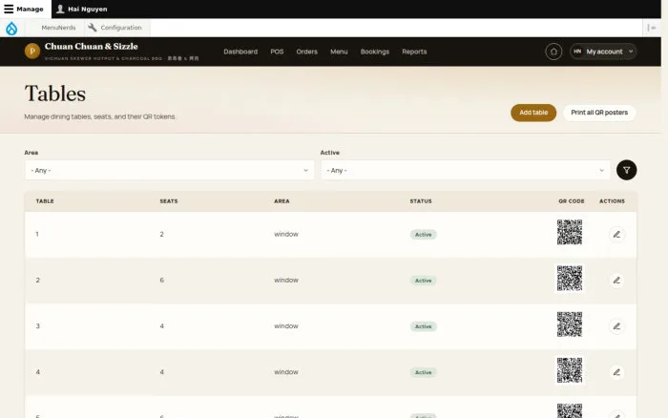Click the Active badge in table 2 row
The width and height of the screenshot is (668, 418).
[423, 281]
